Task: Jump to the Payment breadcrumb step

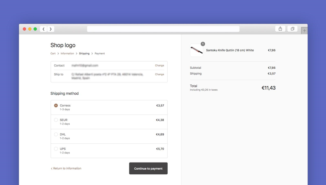Action: pyautogui.click(x=100, y=54)
